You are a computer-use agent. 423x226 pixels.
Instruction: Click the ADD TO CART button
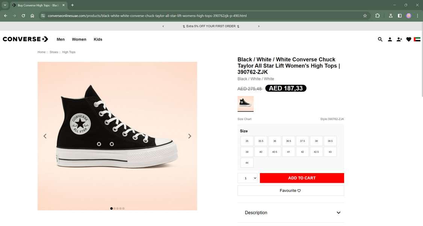click(302, 178)
